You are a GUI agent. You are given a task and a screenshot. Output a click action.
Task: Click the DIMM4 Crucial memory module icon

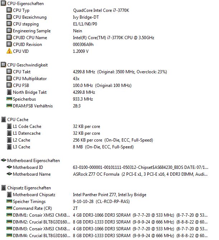(9, 235)
